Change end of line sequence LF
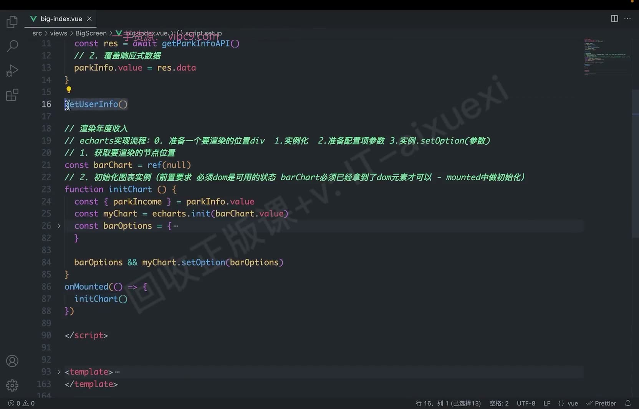 [x=547, y=403]
